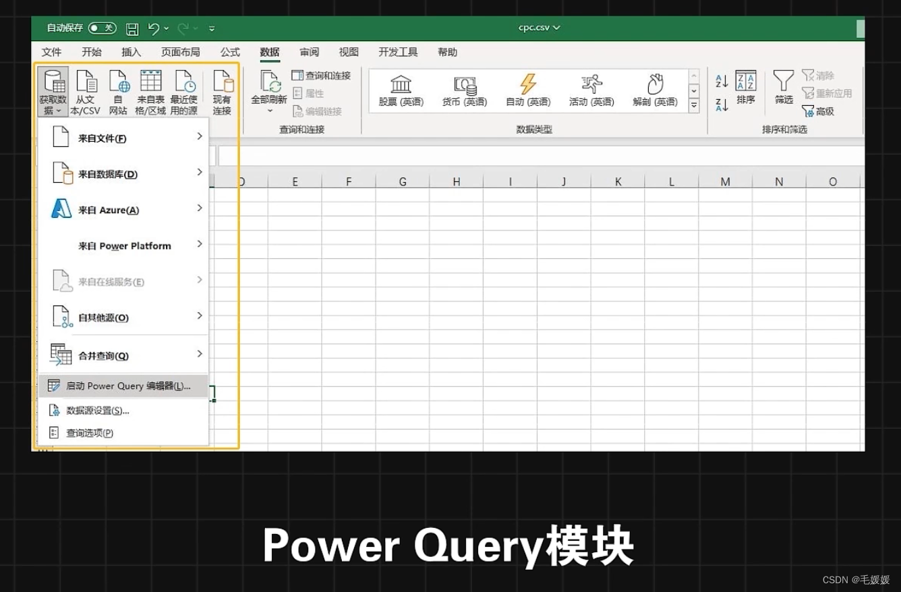Click 数据源设置(S) menu item

123,410
